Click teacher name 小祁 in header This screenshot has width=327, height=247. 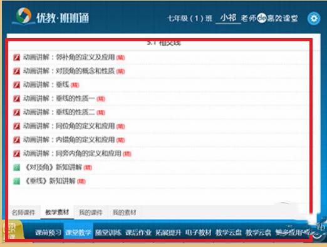tap(228, 18)
